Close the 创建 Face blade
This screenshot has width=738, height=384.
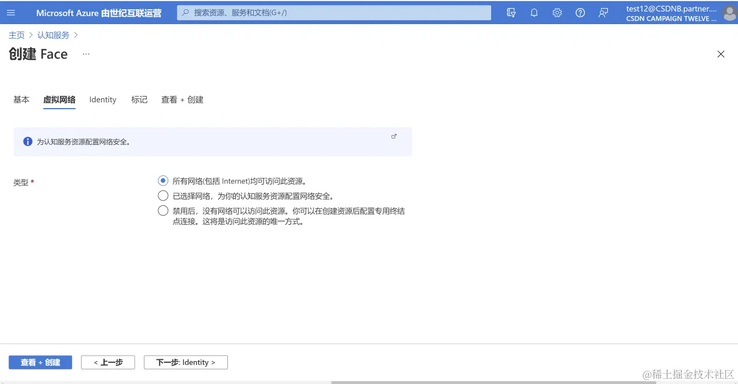[721, 54]
